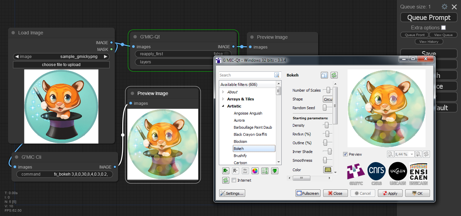This screenshot has width=461, height=216.
Task: Click next image arrow in Load Image node
Action: (106, 57)
